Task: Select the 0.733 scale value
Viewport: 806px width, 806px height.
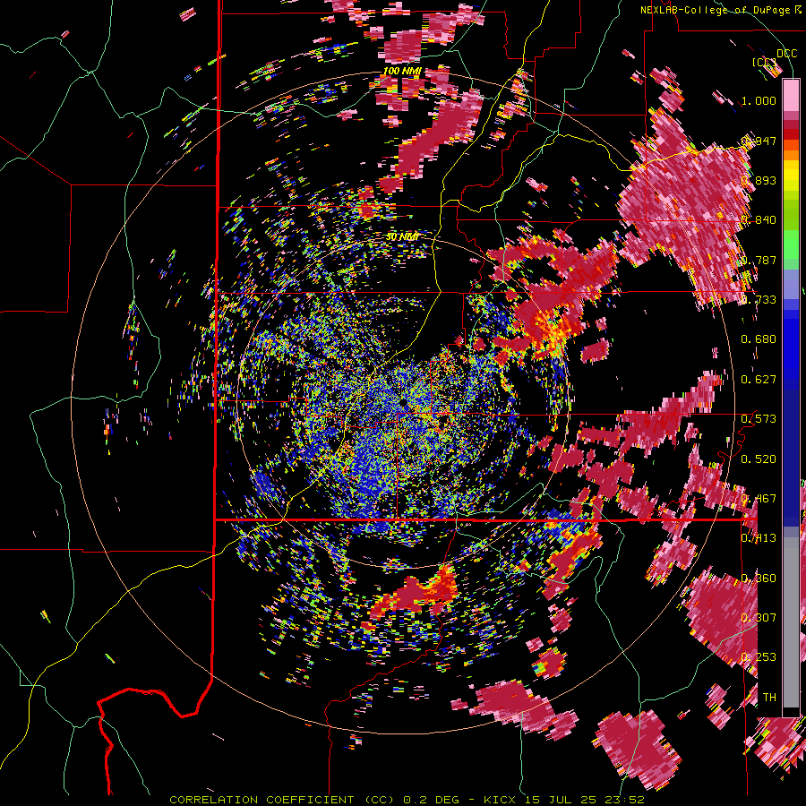Action: [759, 300]
